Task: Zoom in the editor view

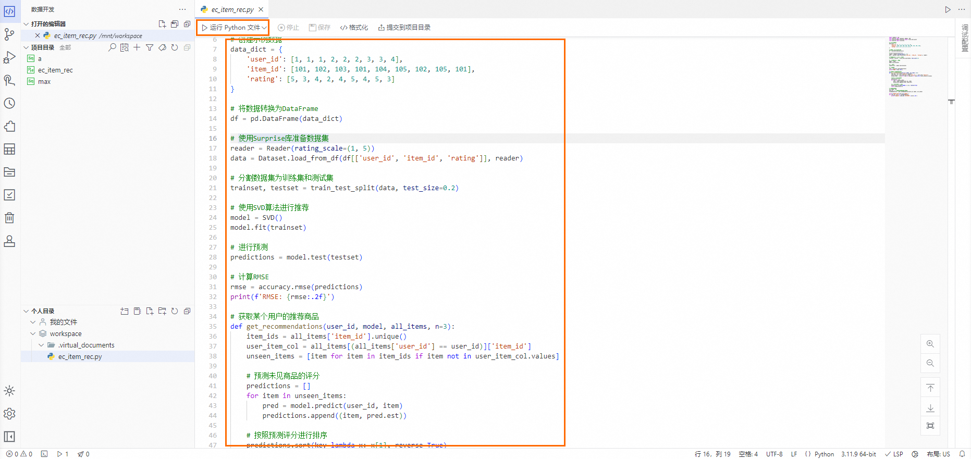Action: 930,344
